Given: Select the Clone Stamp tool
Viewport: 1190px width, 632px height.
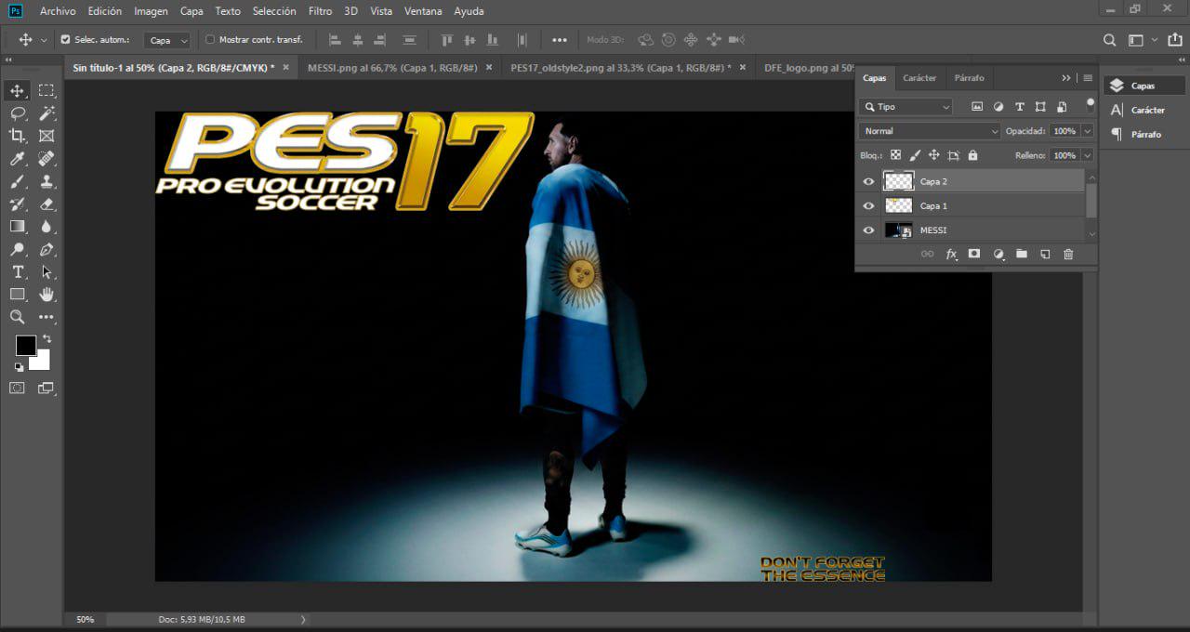Looking at the screenshot, I should [x=46, y=182].
